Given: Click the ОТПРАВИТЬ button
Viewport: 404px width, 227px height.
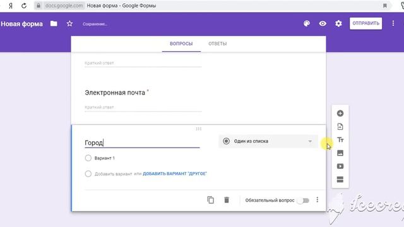Looking at the screenshot, I should coord(366,23).
